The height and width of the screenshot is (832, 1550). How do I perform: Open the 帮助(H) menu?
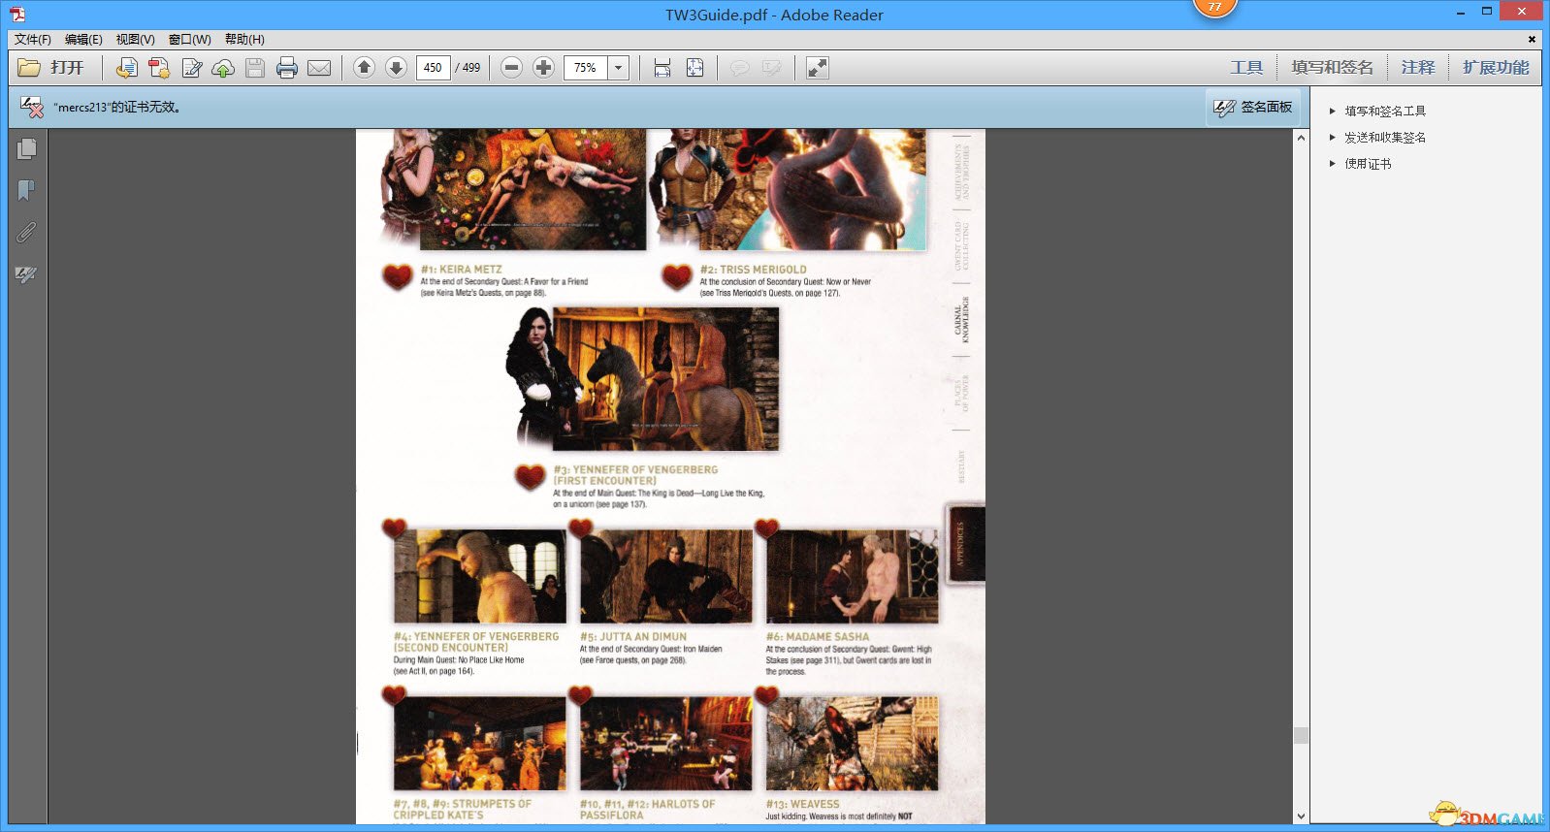244,40
